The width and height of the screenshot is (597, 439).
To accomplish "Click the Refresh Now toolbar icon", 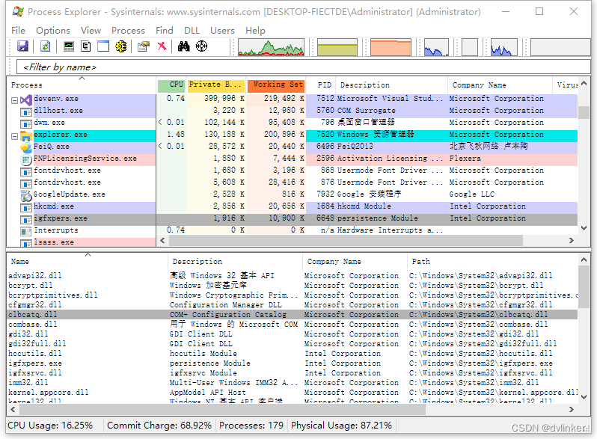I will 46,46.
